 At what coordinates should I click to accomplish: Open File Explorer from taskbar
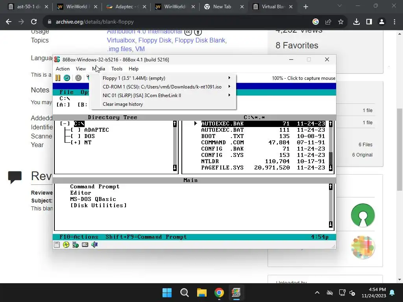pyautogui.click(x=202, y=293)
